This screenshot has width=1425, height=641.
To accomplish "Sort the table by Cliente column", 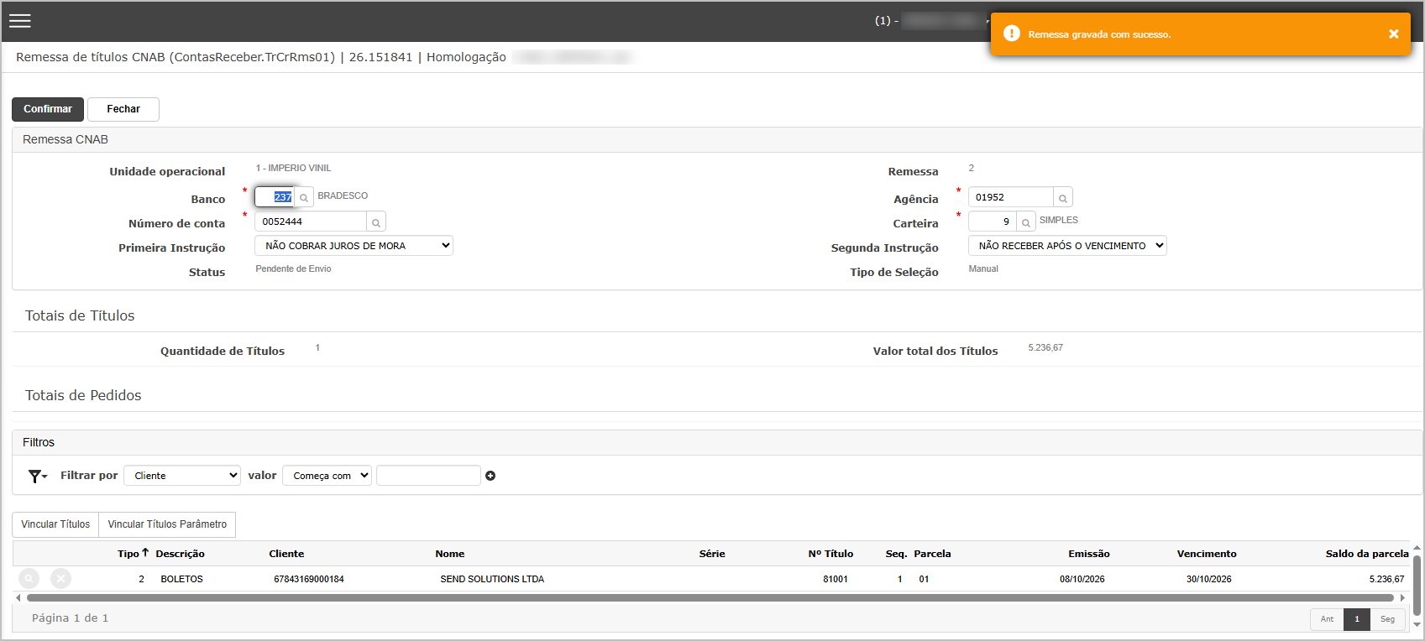I will point(286,554).
